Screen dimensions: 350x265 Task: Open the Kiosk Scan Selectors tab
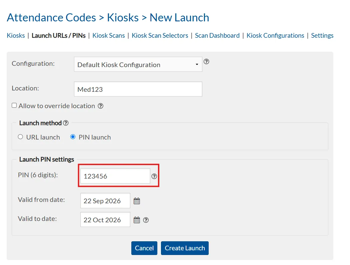click(x=160, y=35)
